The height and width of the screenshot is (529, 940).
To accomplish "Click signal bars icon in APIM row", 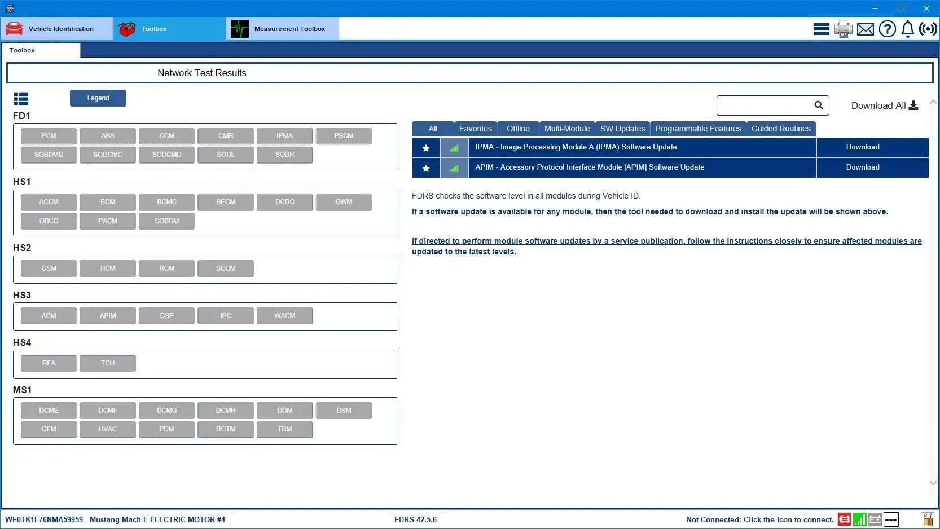I will (x=454, y=168).
